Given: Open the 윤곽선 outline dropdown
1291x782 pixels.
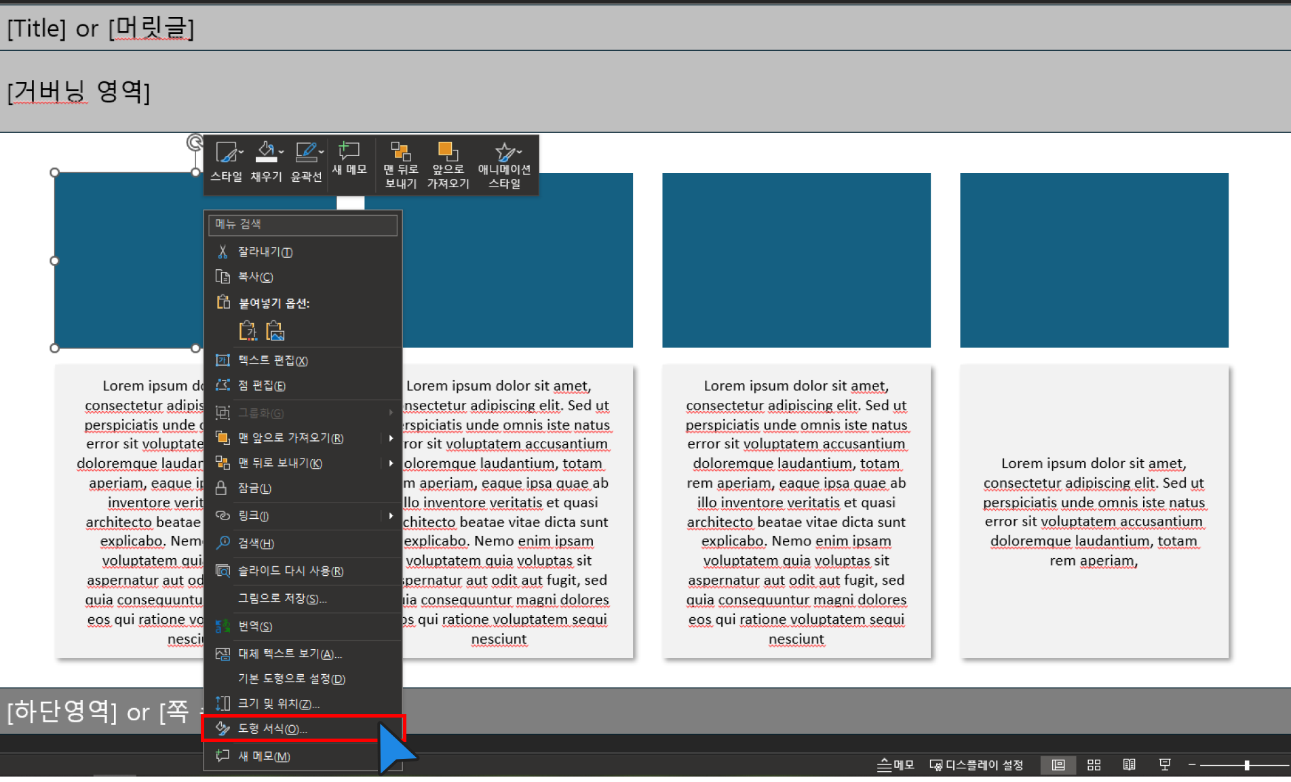Looking at the screenshot, I should (307, 162).
